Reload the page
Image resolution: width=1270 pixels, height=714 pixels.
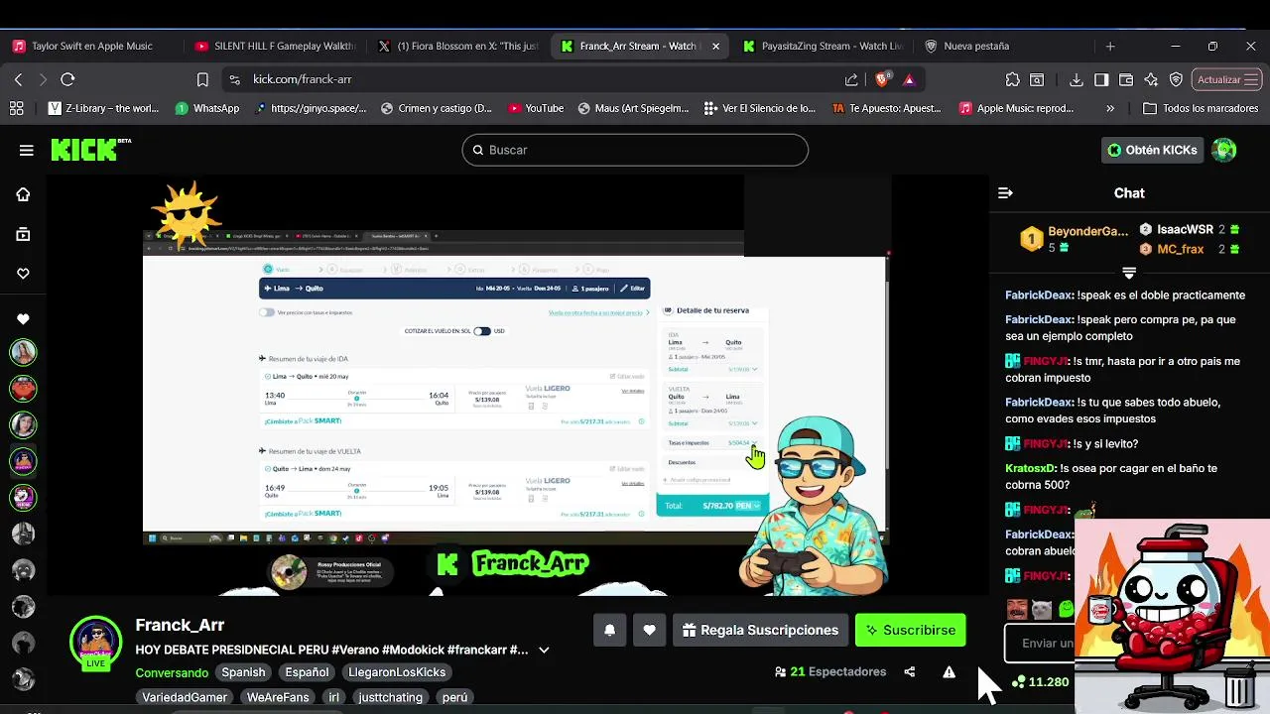pos(67,79)
